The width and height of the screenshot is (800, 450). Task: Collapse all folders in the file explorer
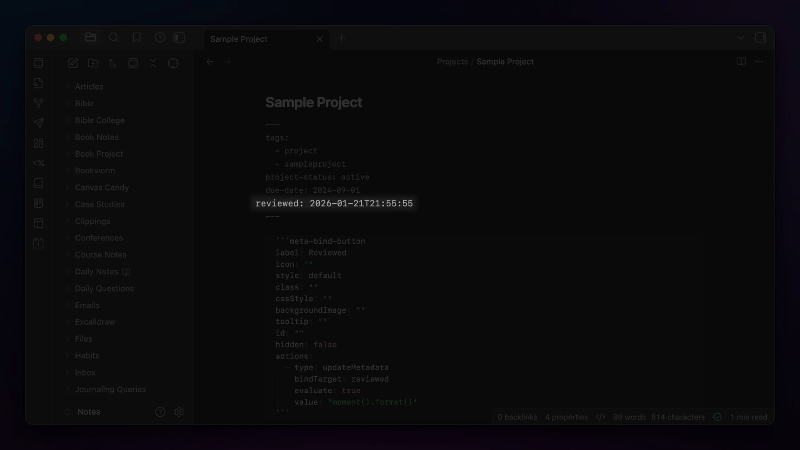pyautogui.click(x=153, y=63)
